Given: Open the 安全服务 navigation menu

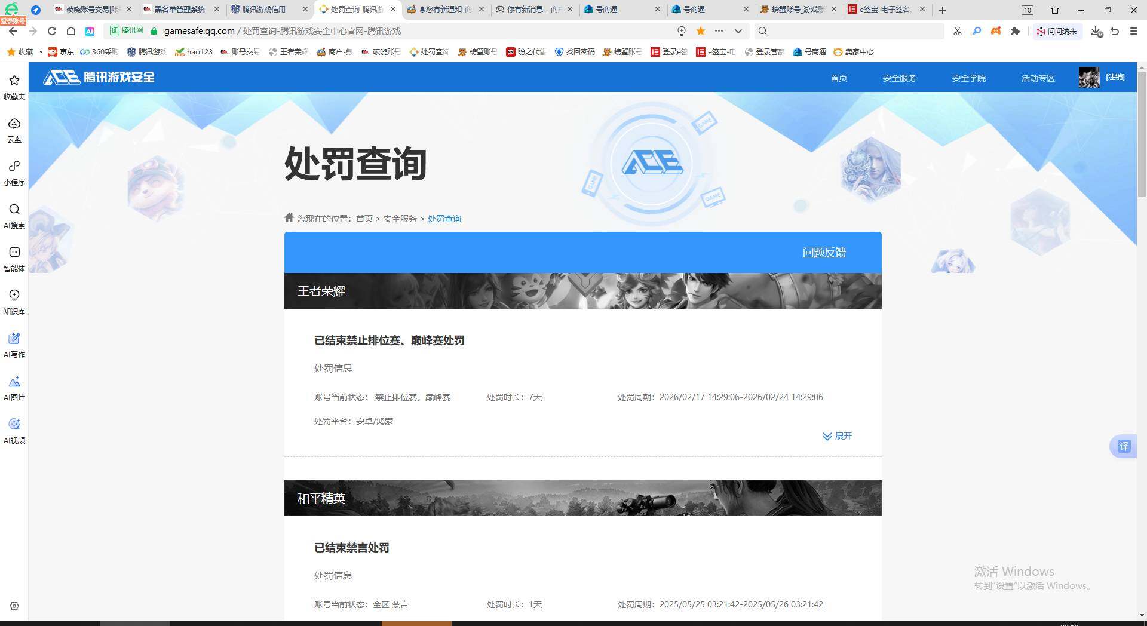Looking at the screenshot, I should click(x=899, y=78).
